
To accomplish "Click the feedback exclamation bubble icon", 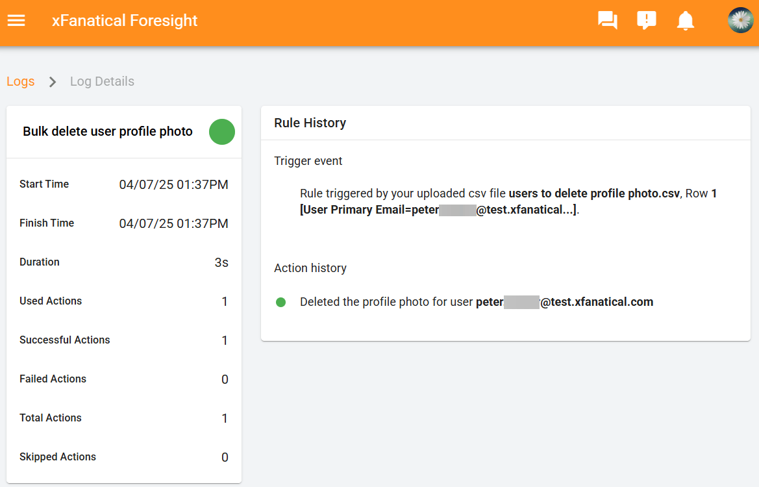I will click(646, 20).
